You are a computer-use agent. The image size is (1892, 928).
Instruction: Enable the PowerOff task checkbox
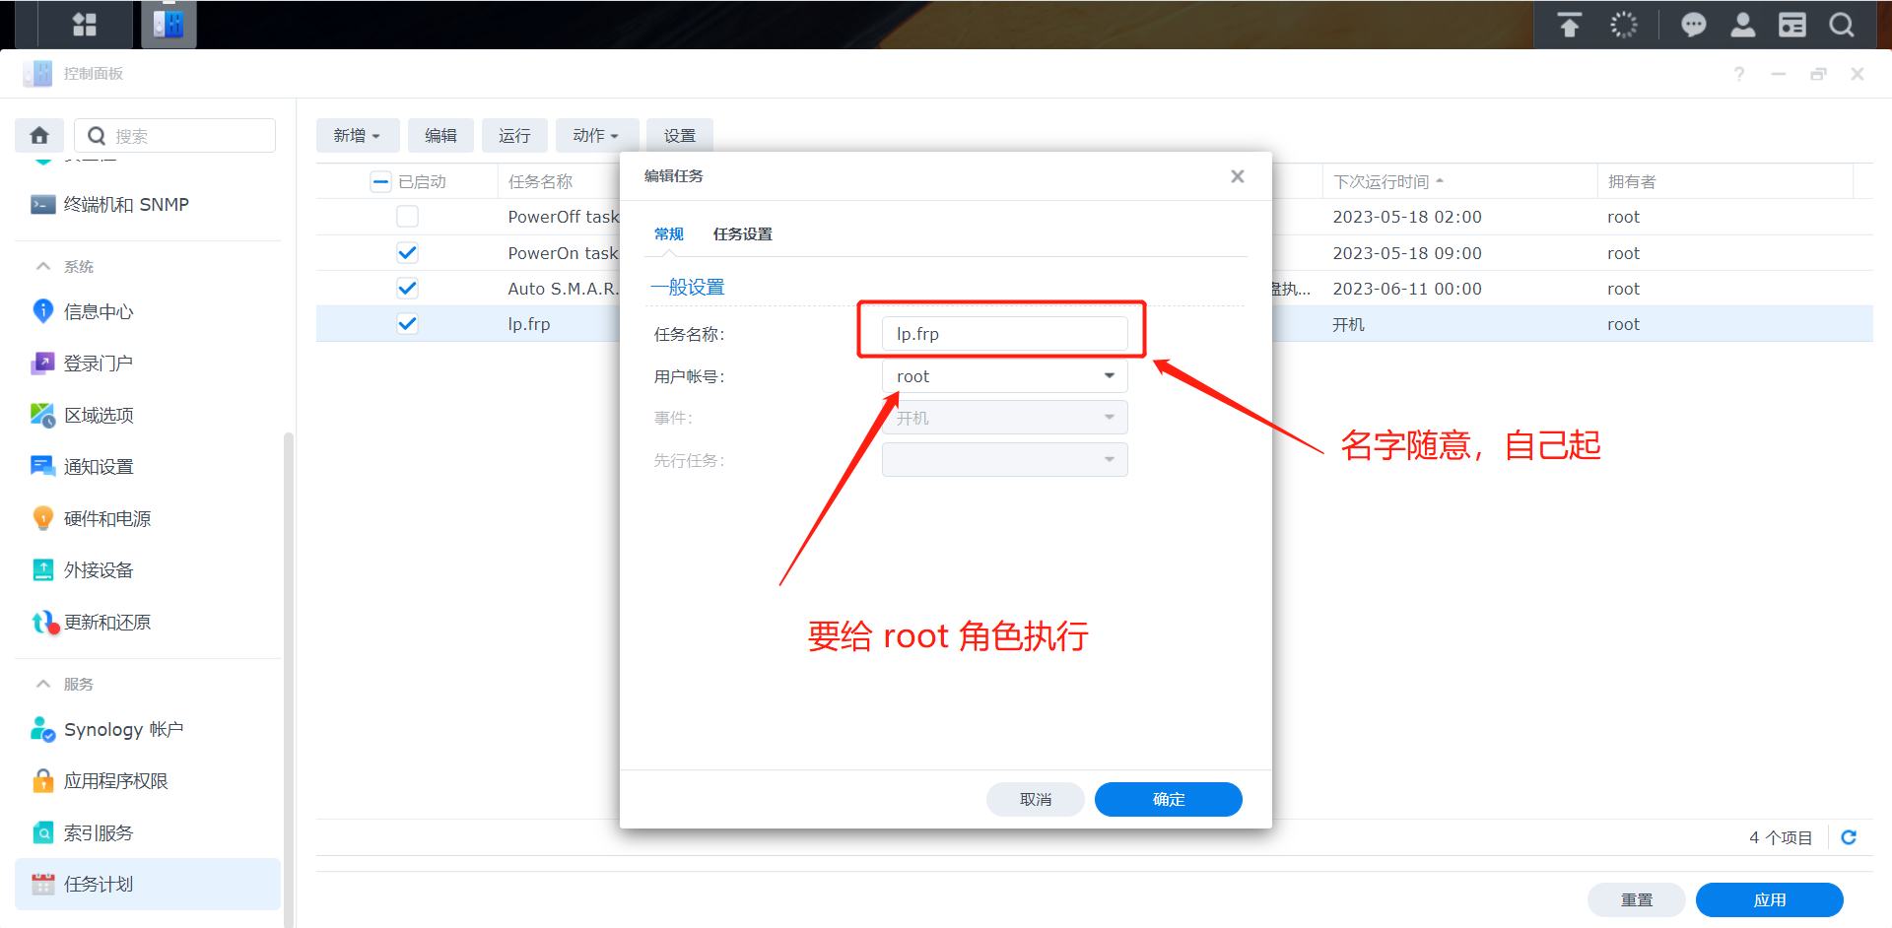(407, 217)
